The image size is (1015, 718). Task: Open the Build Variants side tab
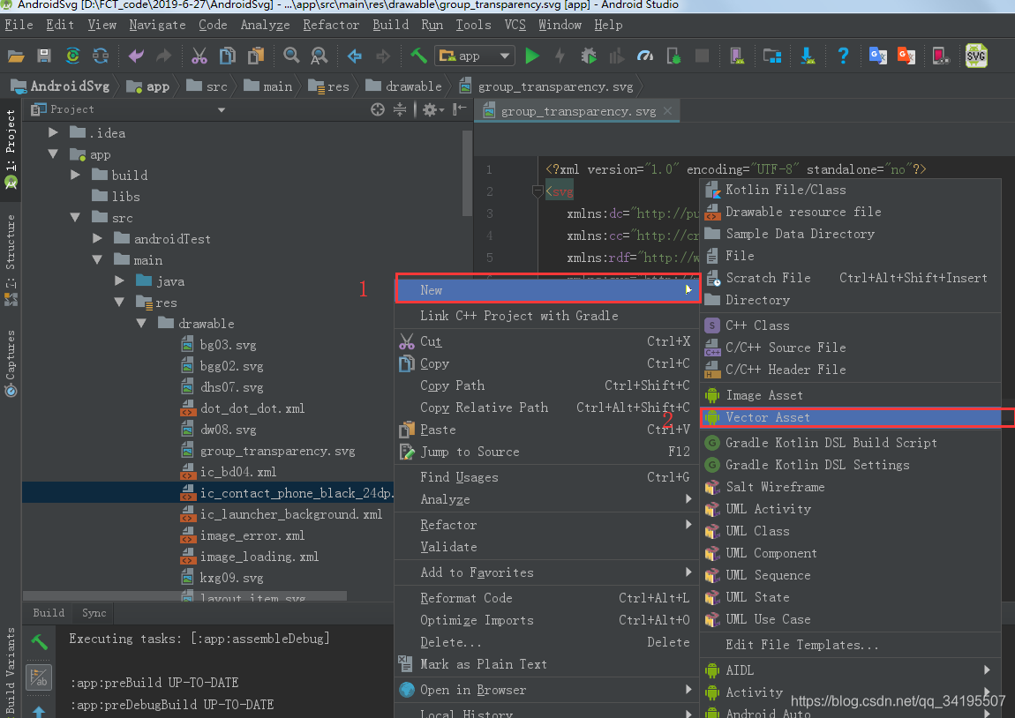tap(11, 669)
